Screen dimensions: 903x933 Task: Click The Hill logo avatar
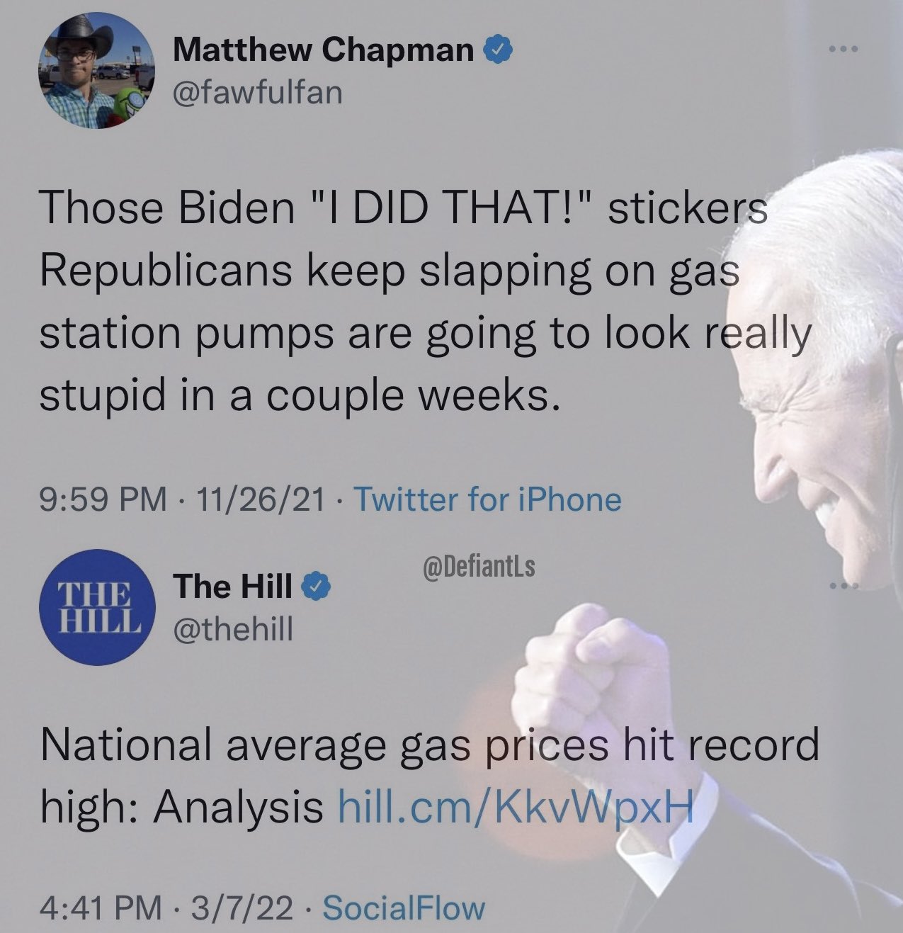97,606
